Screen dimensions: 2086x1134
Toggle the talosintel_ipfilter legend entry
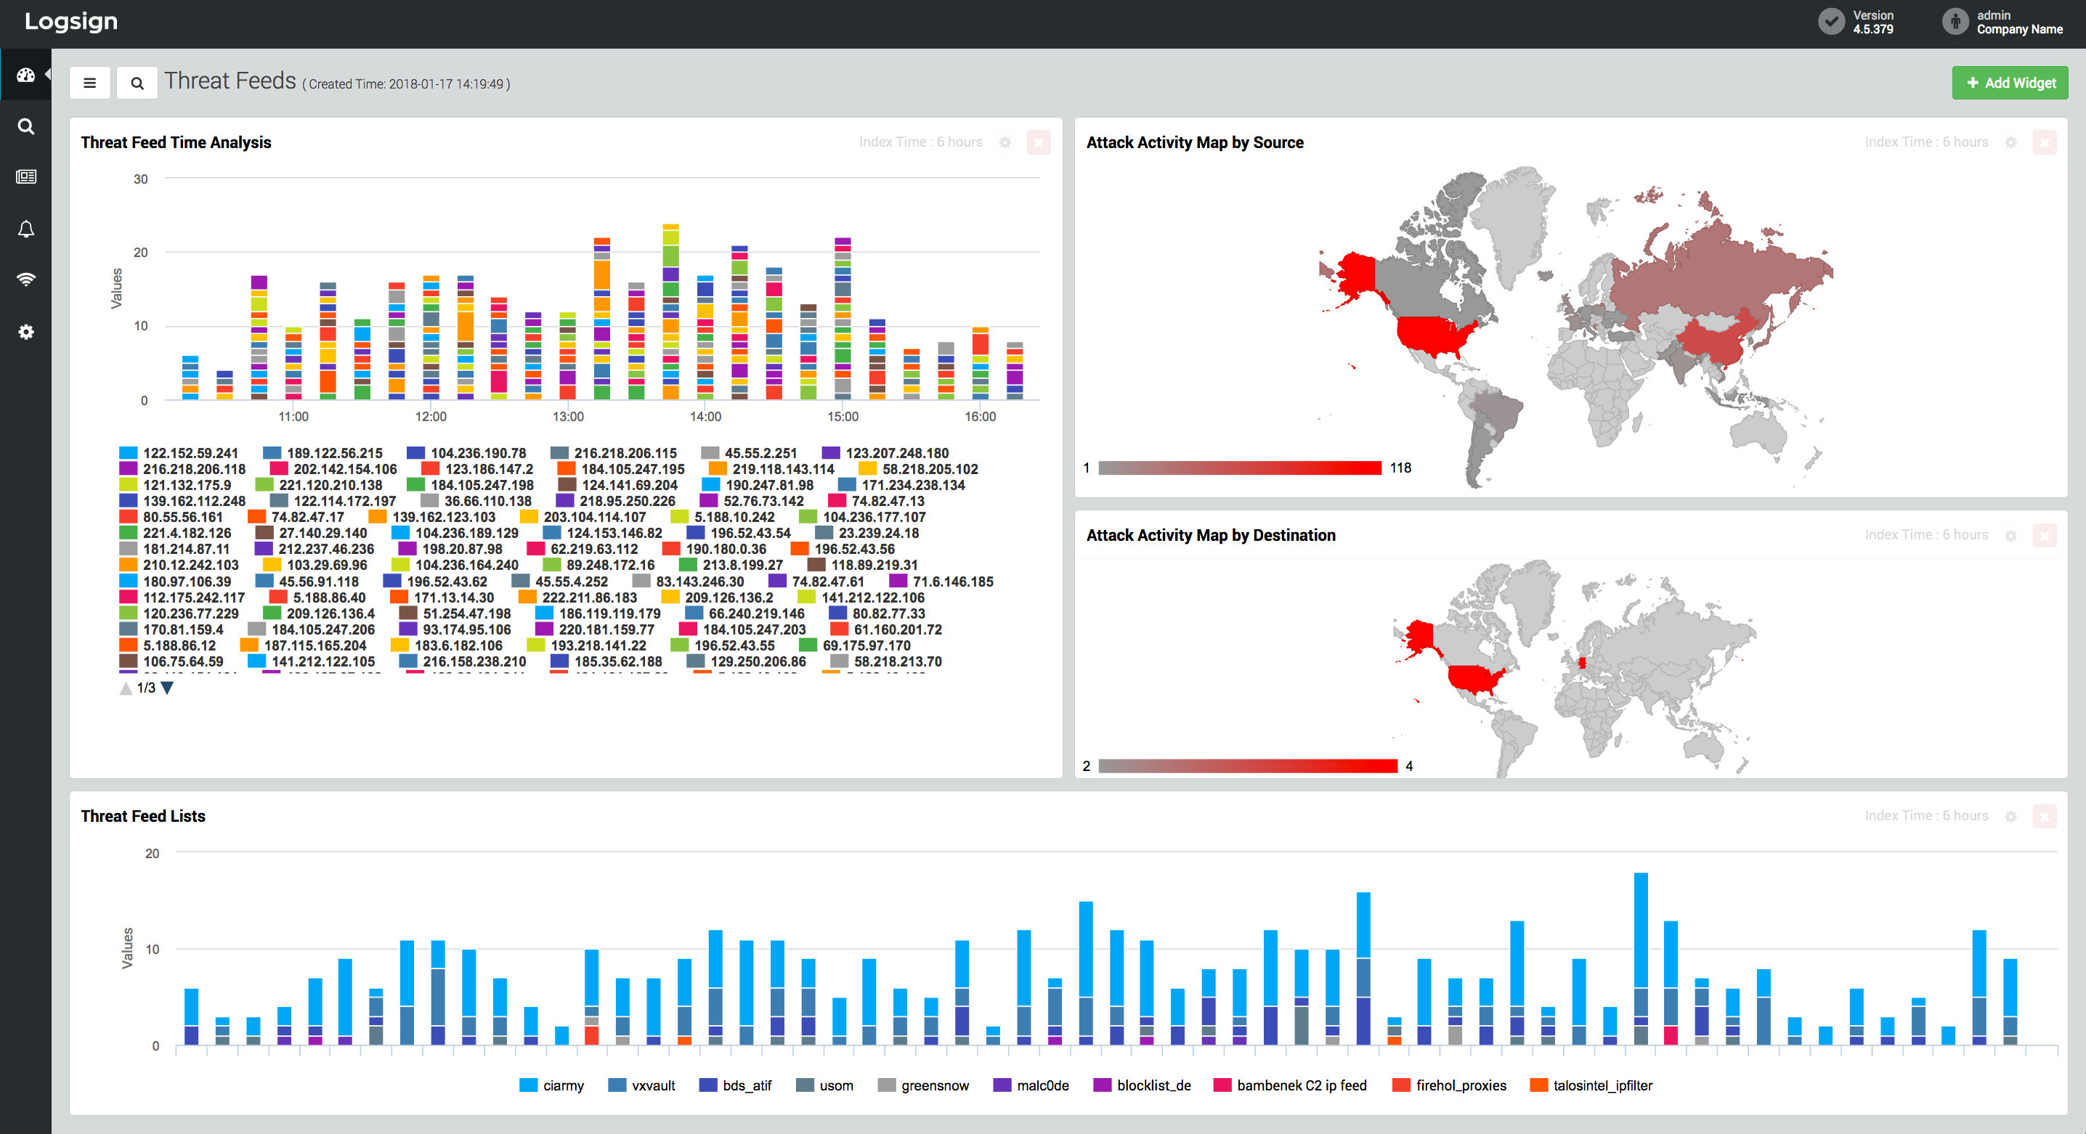(1591, 1085)
